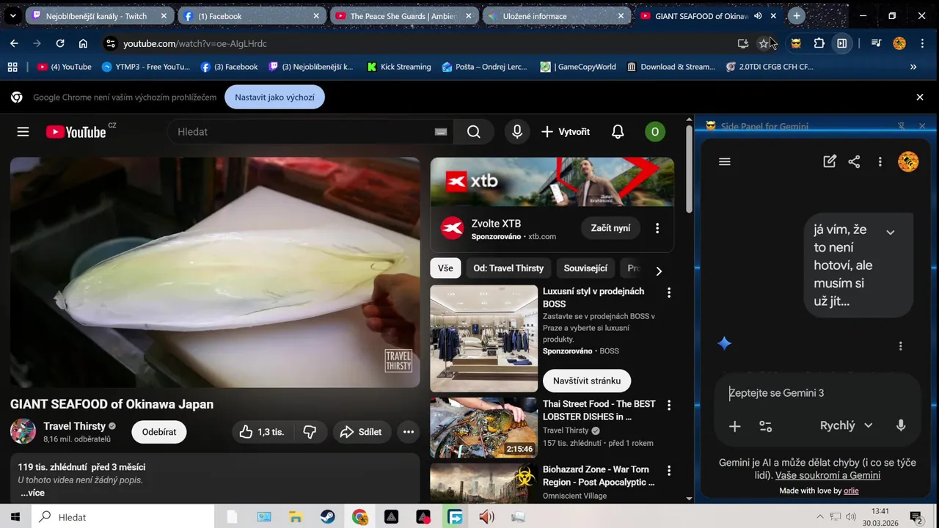Open Chrome media controls icon
Image resolution: width=939 pixels, height=528 pixels.
tap(876, 43)
